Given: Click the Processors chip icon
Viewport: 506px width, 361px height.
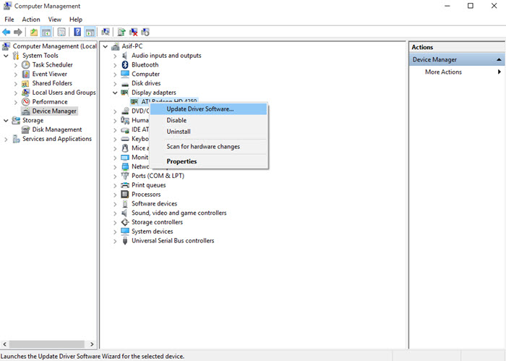Looking at the screenshot, I should (125, 195).
